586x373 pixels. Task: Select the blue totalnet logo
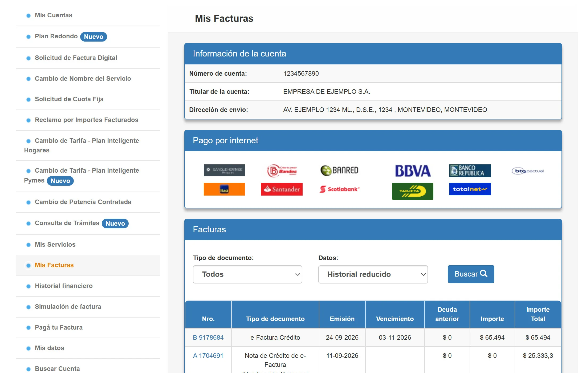[x=470, y=189]
